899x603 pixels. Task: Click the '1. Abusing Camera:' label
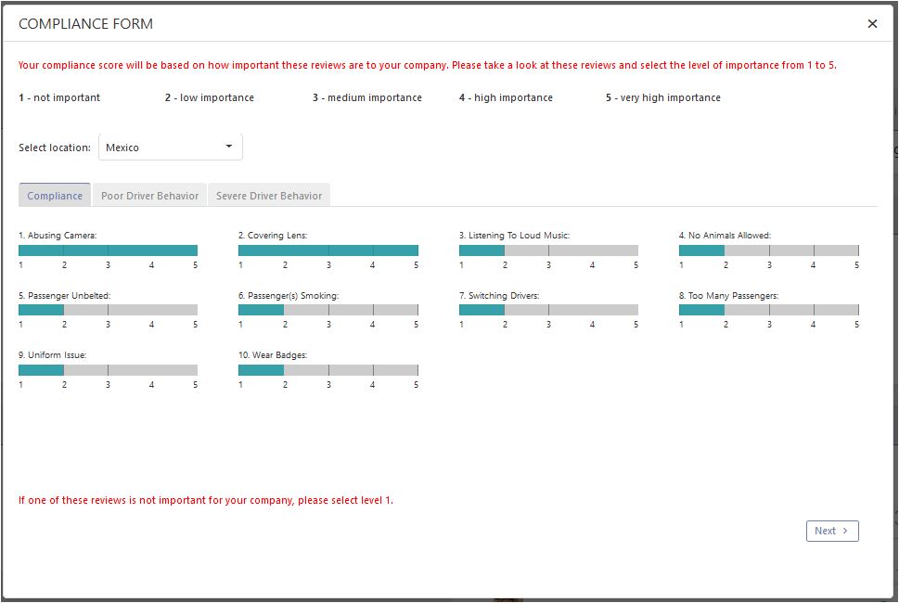pyautogui.click(x=58, y=235)
